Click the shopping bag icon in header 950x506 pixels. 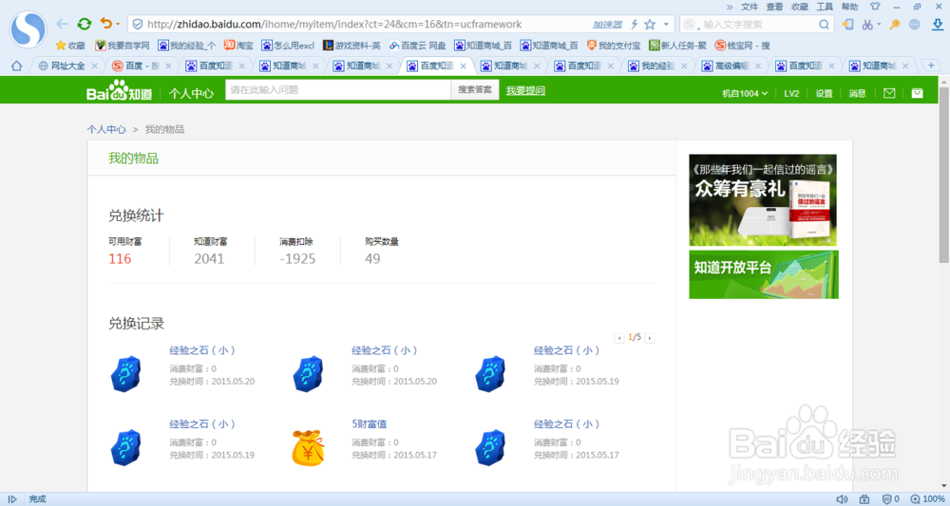point(918,93)
